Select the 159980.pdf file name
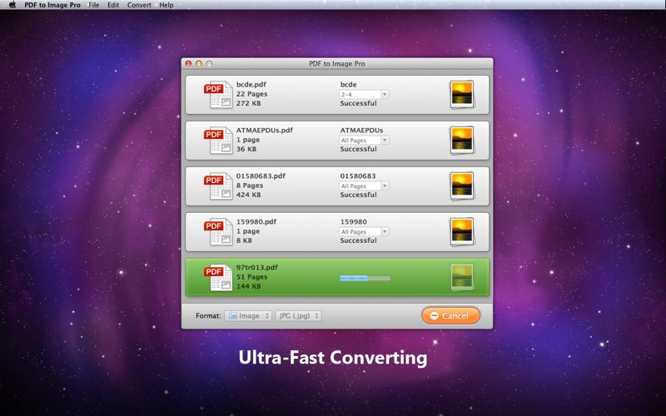 point(256,221)
